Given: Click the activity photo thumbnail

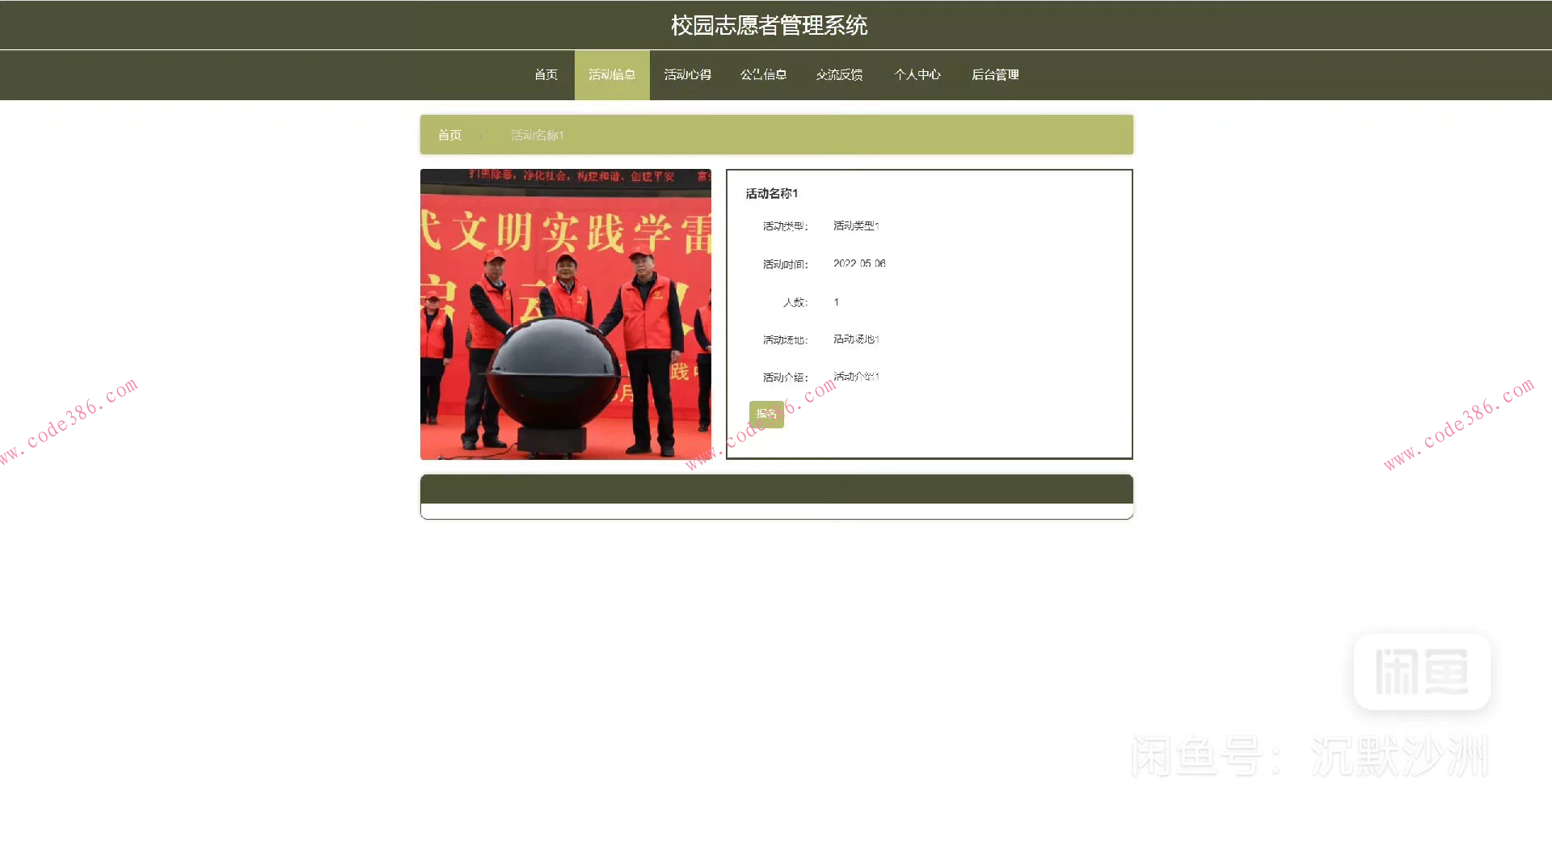Looking at the screenshot, I should [565, 314].
